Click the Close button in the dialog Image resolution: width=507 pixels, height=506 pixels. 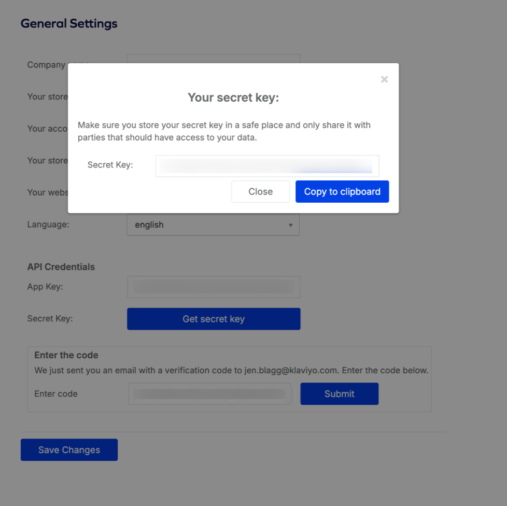[260, 191]
